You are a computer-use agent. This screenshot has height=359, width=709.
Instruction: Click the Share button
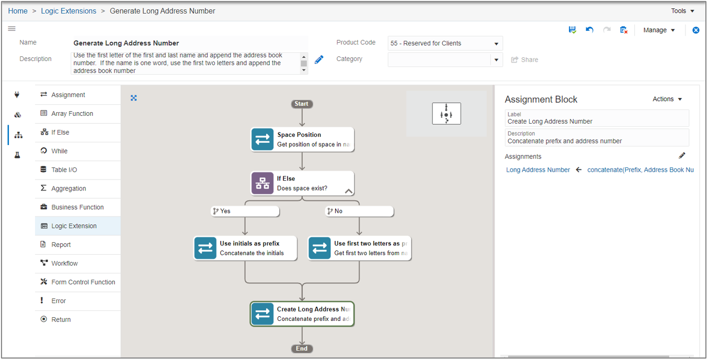[x=524, y=59]
